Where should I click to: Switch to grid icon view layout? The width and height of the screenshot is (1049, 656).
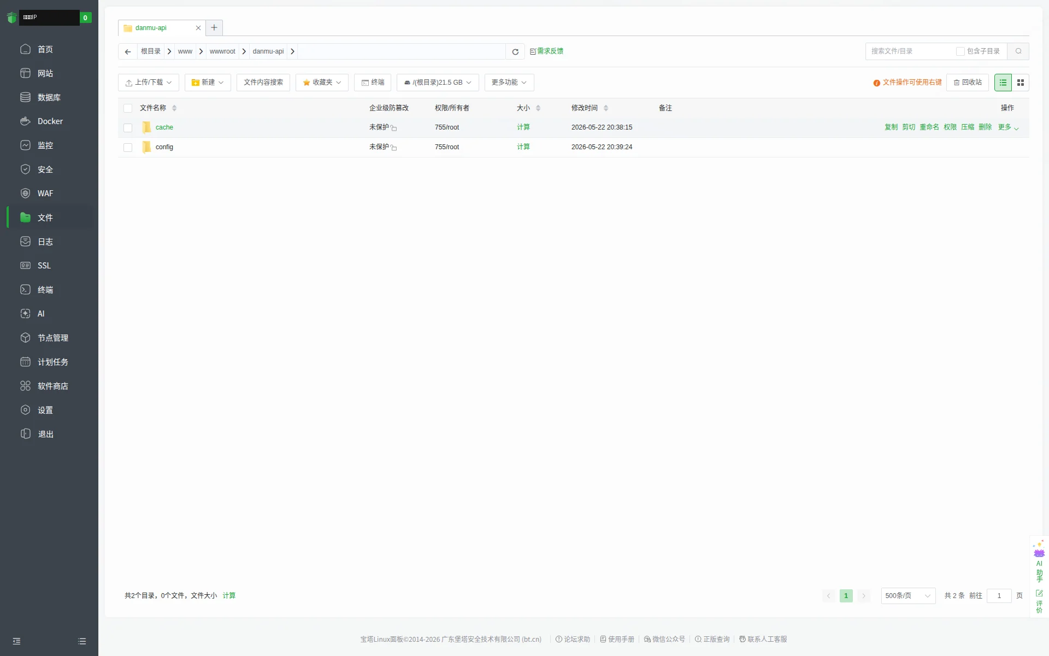[x=1021, y=83]
